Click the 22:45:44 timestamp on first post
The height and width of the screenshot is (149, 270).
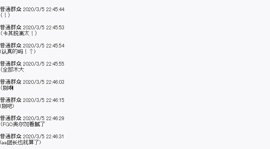pyautogui.click(x=44, y=9)
